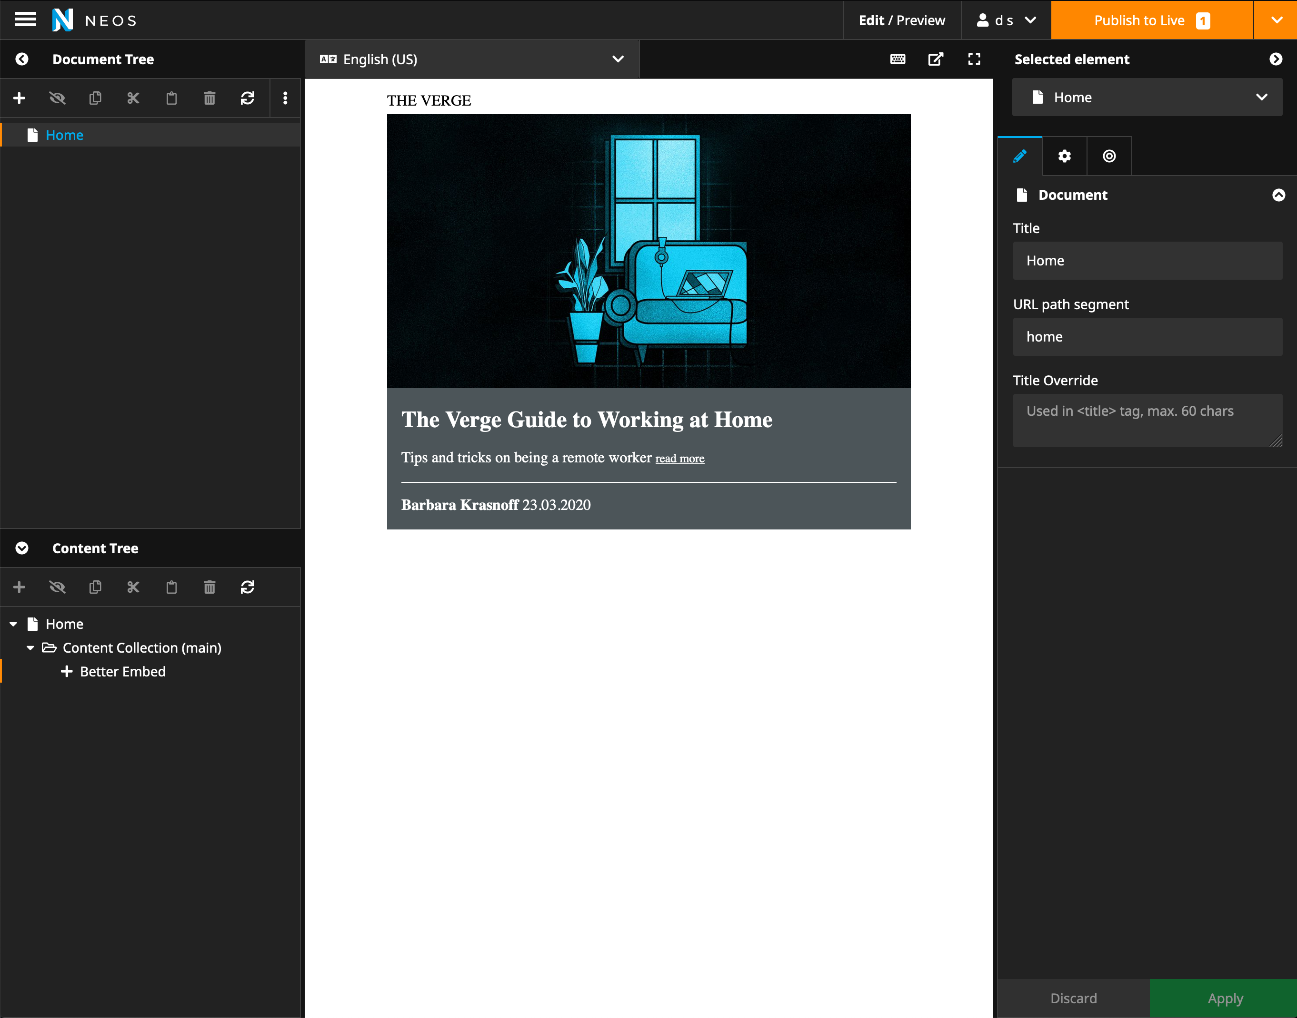Add new document in Document Tree toolbar
Image resolution: width=1297 pixels, height=1018 pixels.
pyautogui.click(x=19, y=98)
